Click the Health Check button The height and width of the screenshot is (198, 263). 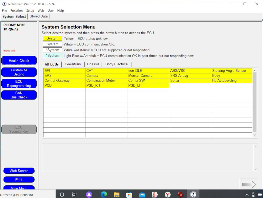point(19,61)
